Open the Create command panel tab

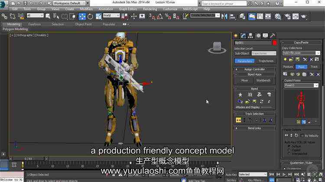tap(236, 35)
